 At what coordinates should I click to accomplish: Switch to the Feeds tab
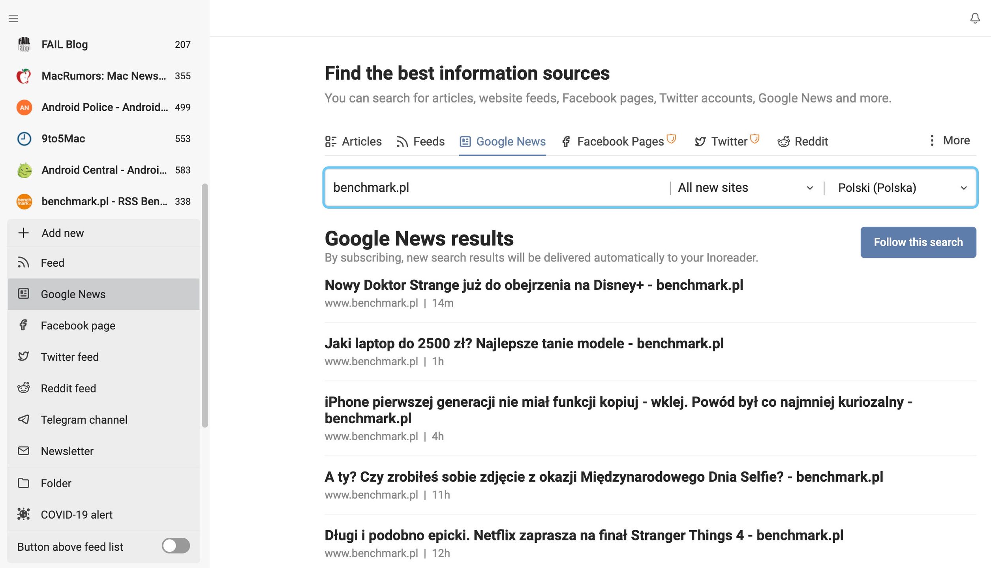click(420, 141)
